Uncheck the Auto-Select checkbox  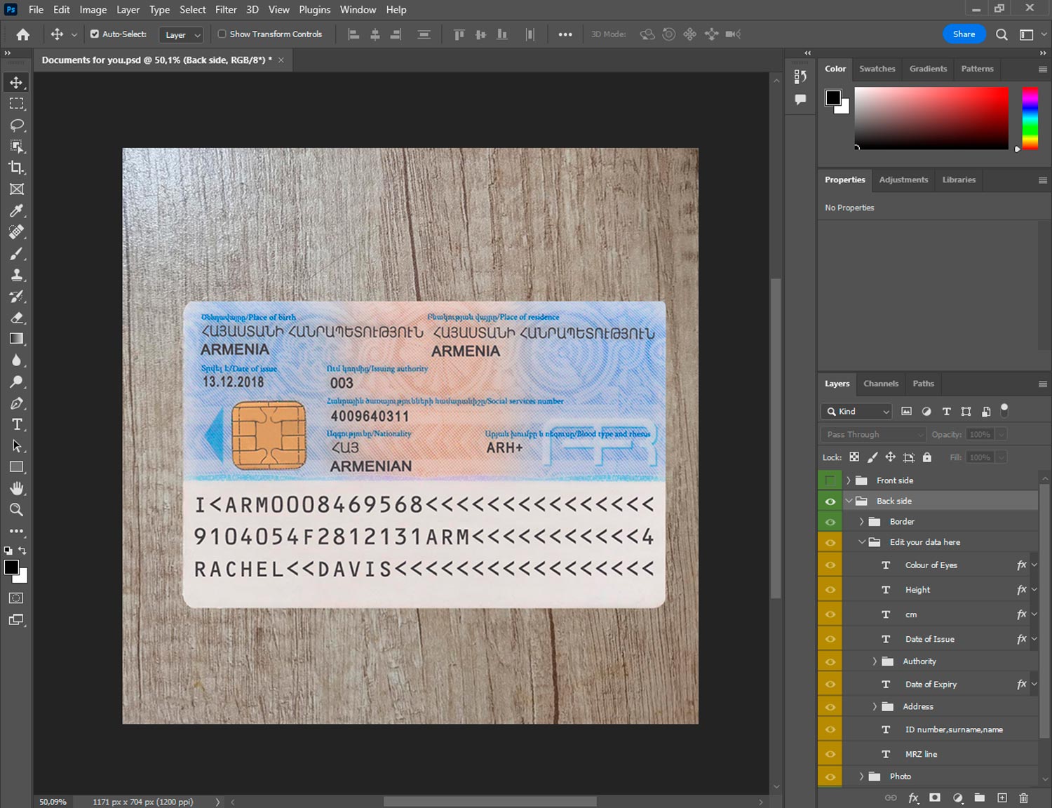pyautogui.click(x=95, y=34)
